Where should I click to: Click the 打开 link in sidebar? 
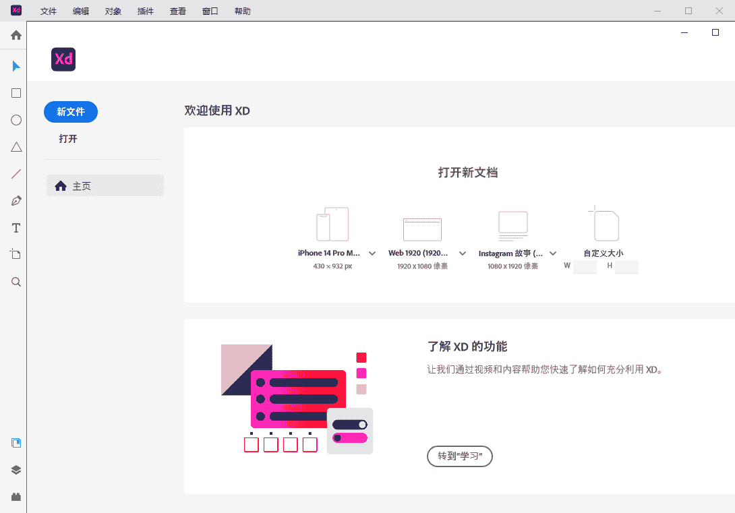pyautogui.click(x=68, y=139)
